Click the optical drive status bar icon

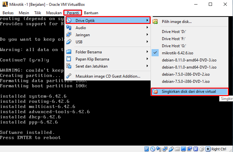(153, 149)
